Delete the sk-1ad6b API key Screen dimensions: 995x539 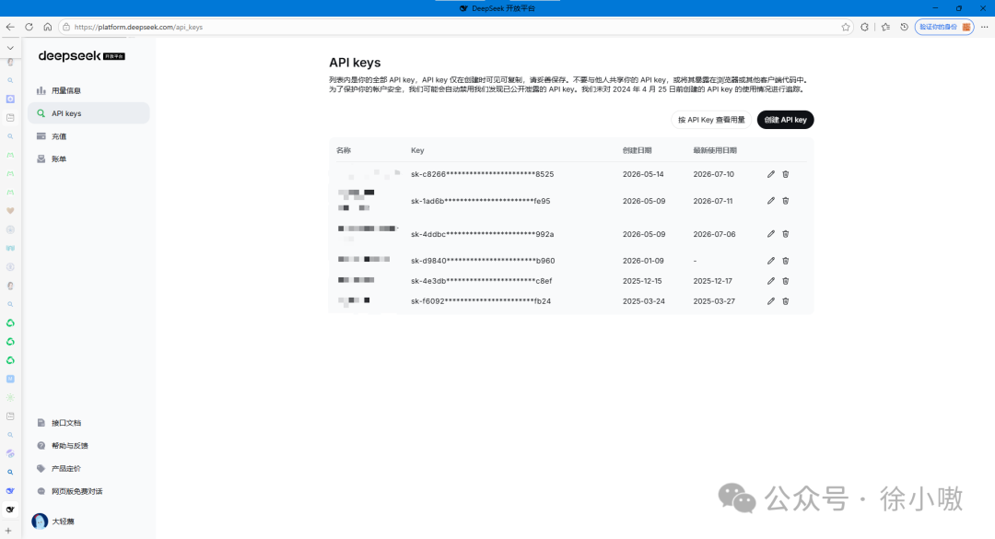(786, 201)
